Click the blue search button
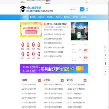Image resolution: width=109 pixels, height=109 pixels. 82,9
